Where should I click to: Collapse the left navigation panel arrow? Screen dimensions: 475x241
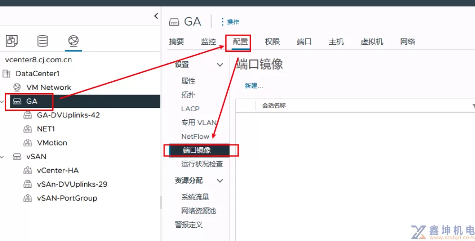pyautogui.click(x=156, y=16)
